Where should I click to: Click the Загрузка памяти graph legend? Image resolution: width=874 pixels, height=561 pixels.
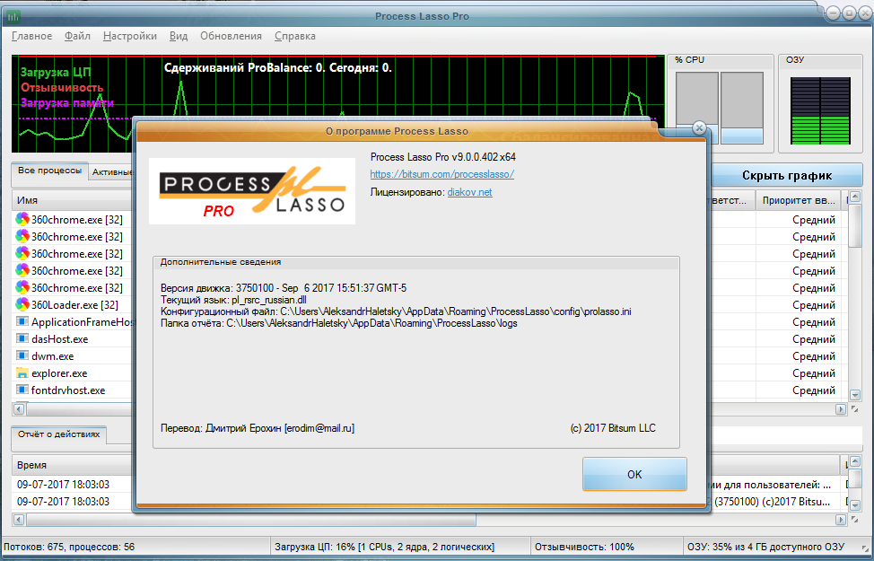pos(67,103)
